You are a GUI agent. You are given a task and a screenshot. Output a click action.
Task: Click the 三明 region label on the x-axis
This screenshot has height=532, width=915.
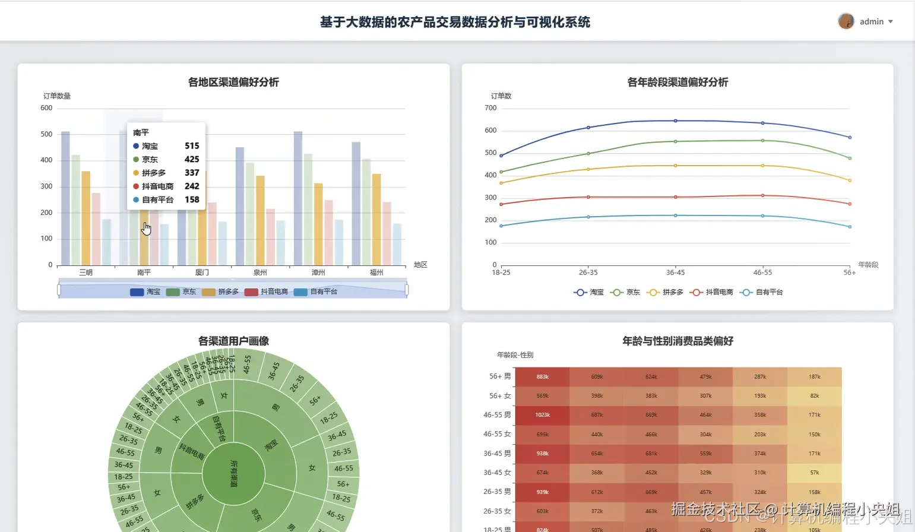[x=86, y=273]
